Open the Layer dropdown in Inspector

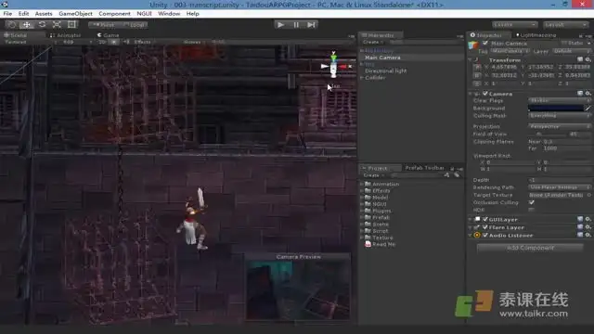tap(572, 51)
